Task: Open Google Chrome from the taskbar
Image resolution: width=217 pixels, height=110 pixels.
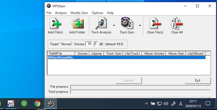Action: [37, 103]
